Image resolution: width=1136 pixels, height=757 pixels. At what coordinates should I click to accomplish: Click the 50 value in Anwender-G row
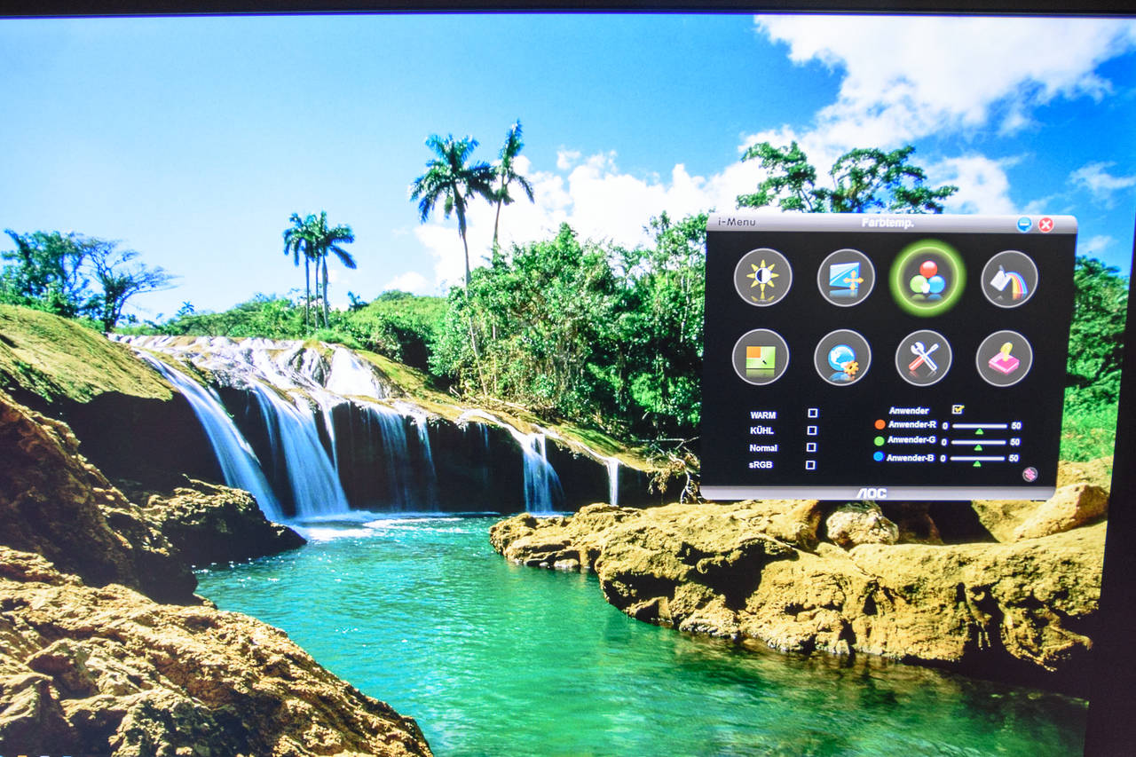pyautogui.click(x=1014, y=442)
